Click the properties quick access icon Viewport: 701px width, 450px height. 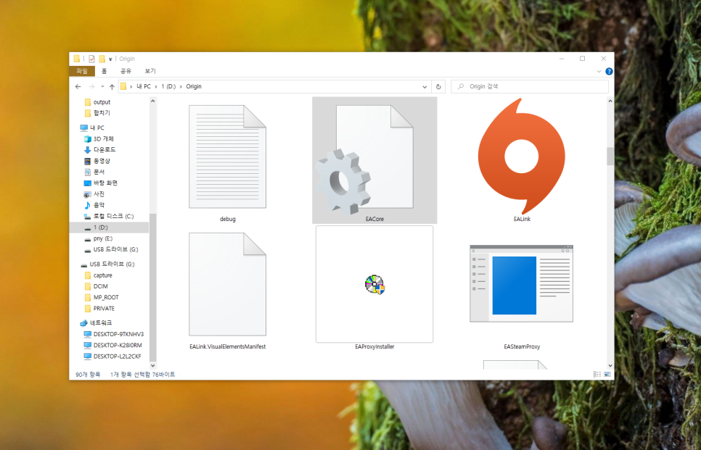click(91, 59)
